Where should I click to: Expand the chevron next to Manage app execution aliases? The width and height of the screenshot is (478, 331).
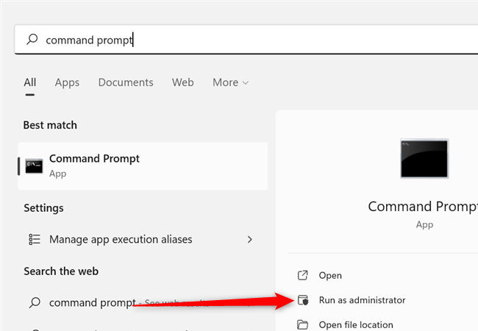click(x=250, y=239)
